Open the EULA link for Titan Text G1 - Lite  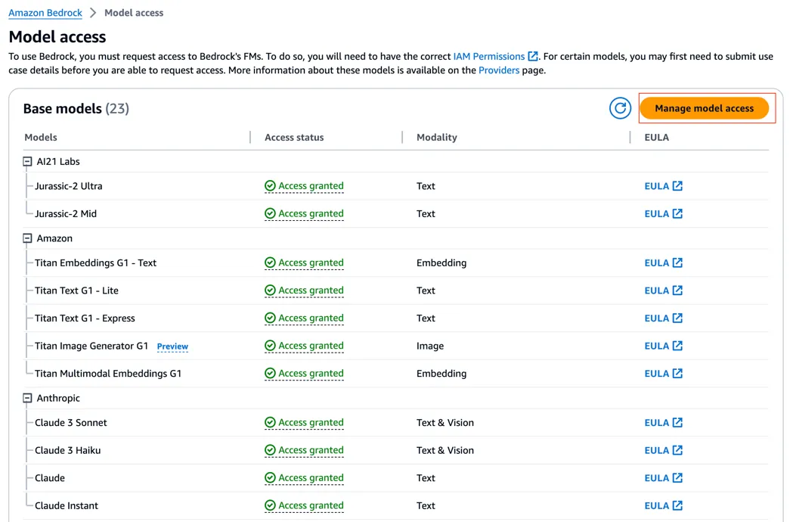point(663,291)
